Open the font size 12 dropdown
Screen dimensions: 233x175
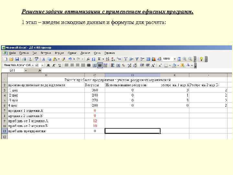42,65
